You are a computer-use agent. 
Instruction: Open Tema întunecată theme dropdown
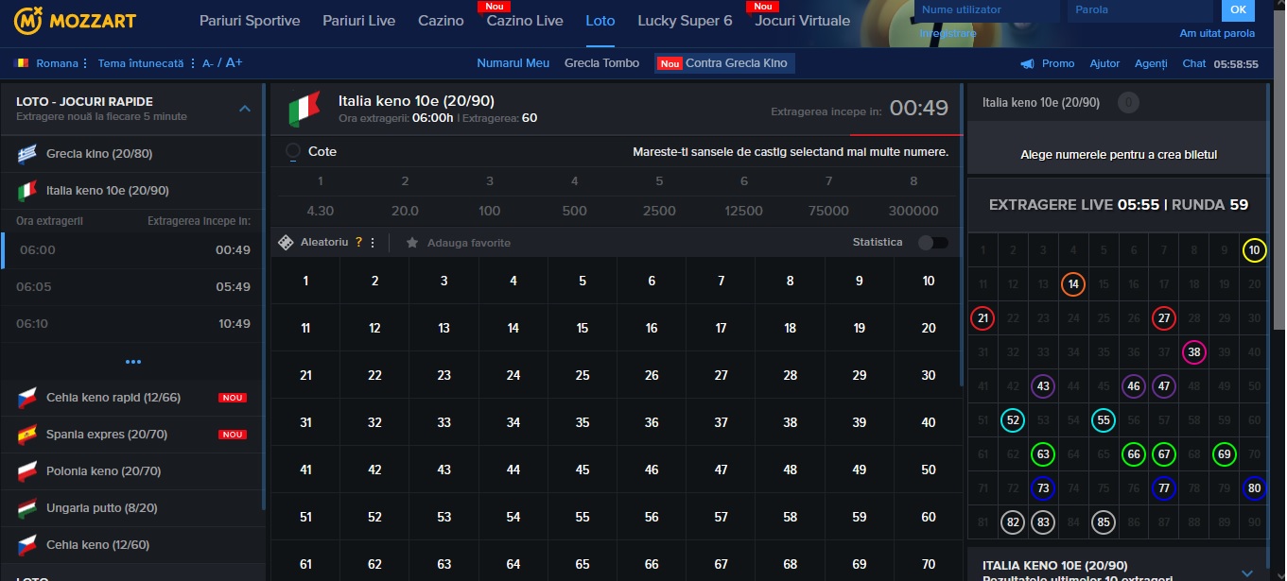[x=146, y=63]
